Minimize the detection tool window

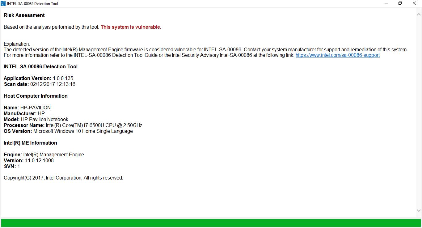point(386,3)
